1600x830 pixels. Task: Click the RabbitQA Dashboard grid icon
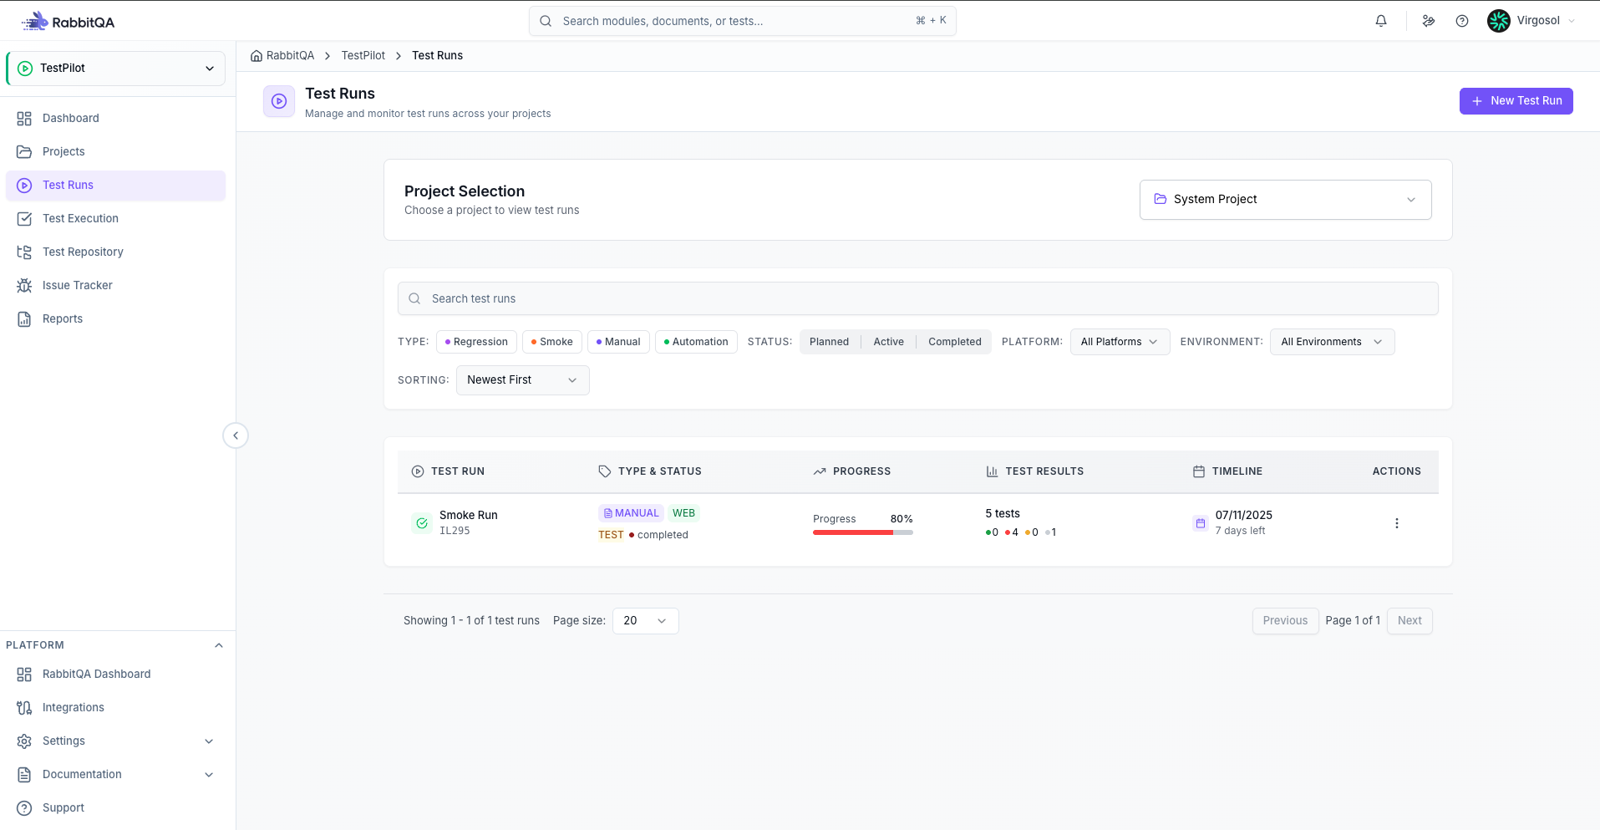coord(24,675)
